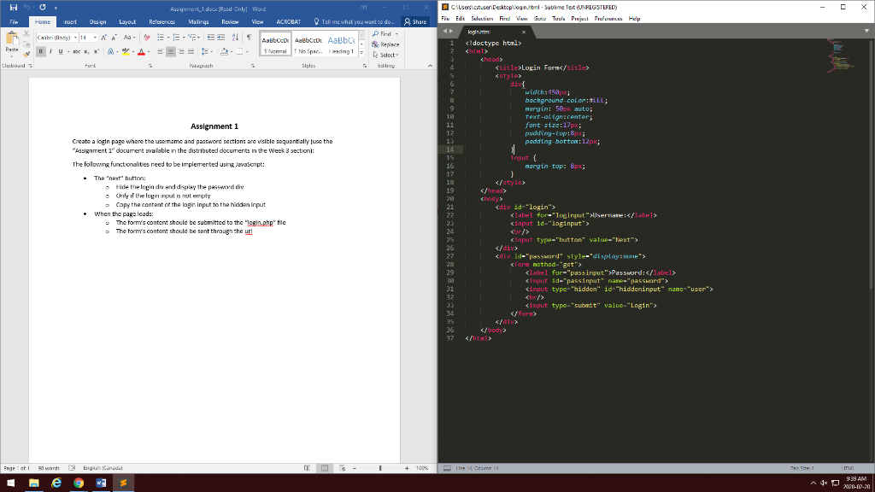Screen dimensions: 875x492
Task: Open the Bullets list dropdown arrow
Action: point(168,38)
